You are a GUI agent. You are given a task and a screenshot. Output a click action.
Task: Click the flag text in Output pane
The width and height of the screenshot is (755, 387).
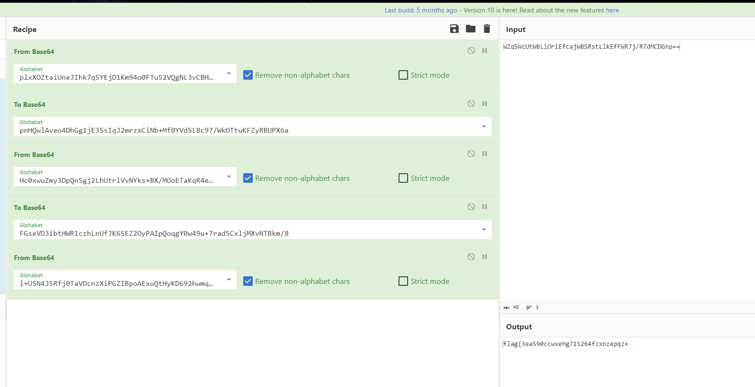(x=564, y=344)
